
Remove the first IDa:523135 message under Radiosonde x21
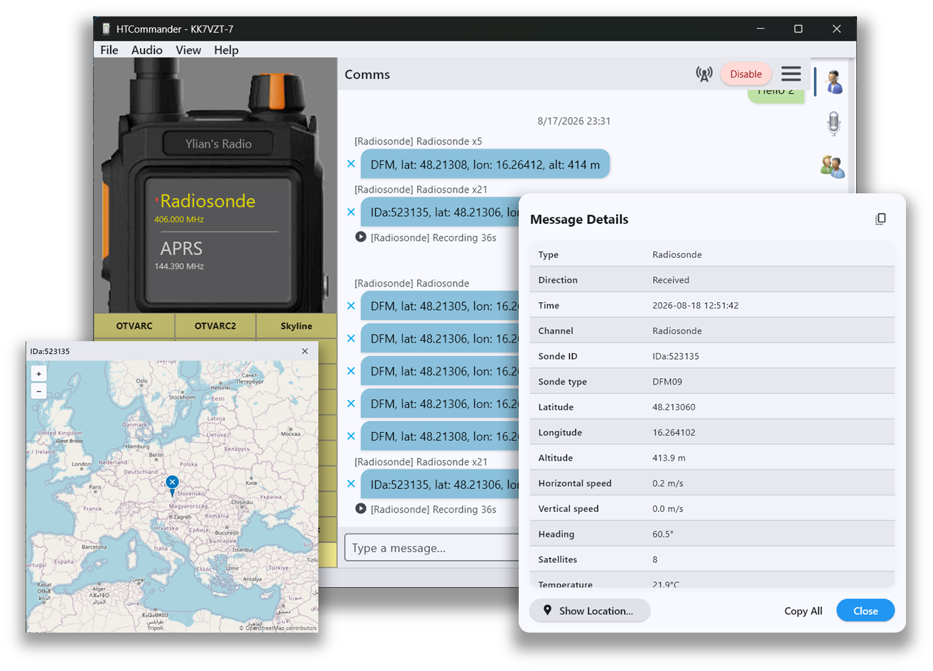(x=351, y=211)
